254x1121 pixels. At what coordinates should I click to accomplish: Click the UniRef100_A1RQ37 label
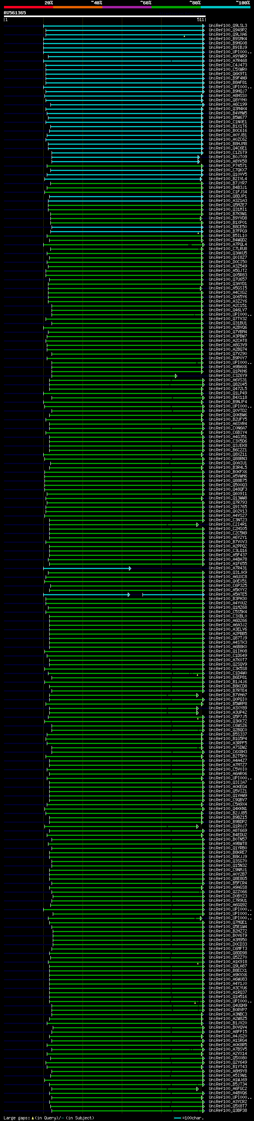pyautogui.click(x=227, y=992)
